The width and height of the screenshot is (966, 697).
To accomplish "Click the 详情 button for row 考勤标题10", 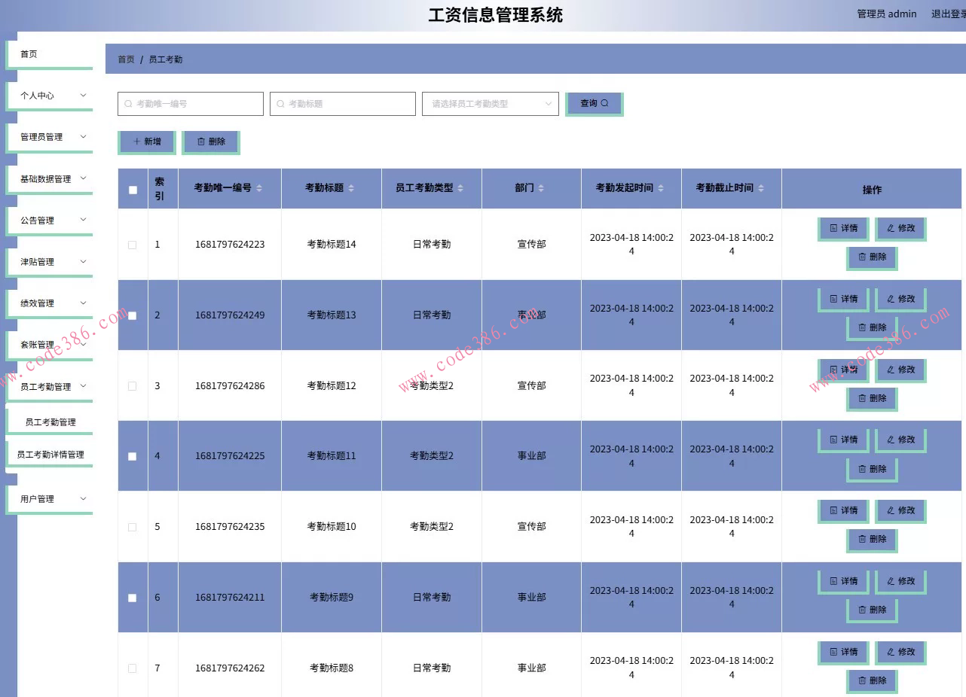I will [x=843, y=510].
